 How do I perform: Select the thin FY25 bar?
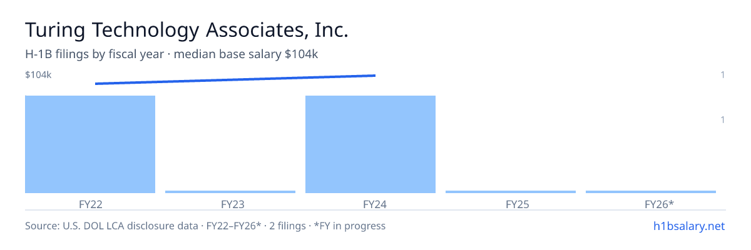point(511,192)
